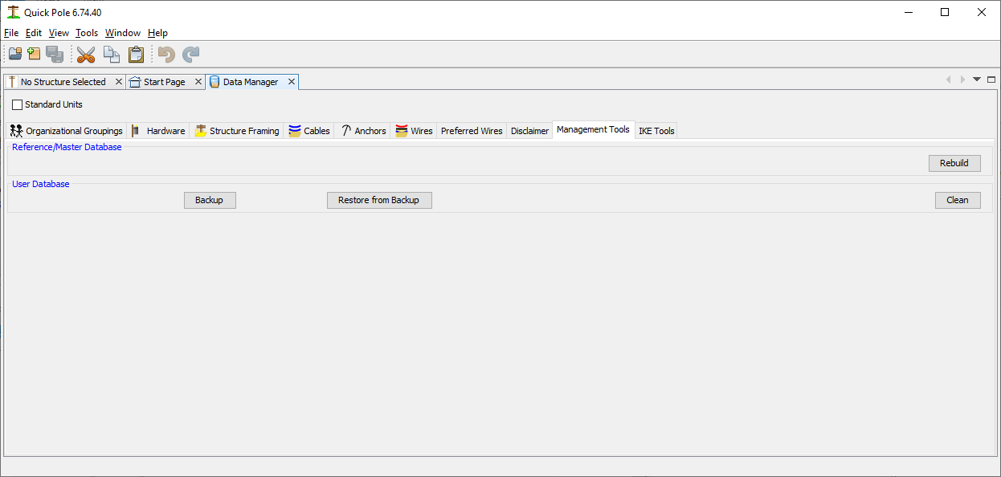The width and height of the screenshot is (1001, 477).
Task: Open the Hardware tab
Action: [x=158, y=131]
